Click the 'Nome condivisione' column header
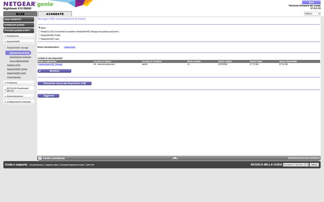The height and width of the screenshot is (202, 324). (x=47, y=61)
